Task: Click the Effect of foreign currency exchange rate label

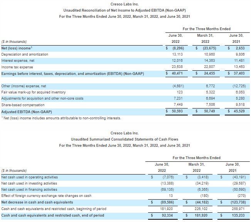Action: coord(46,196)
